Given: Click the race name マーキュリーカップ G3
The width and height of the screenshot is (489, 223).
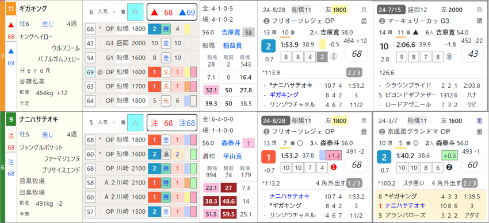Looking at the screenshot, I should click(x=418, y=21).
